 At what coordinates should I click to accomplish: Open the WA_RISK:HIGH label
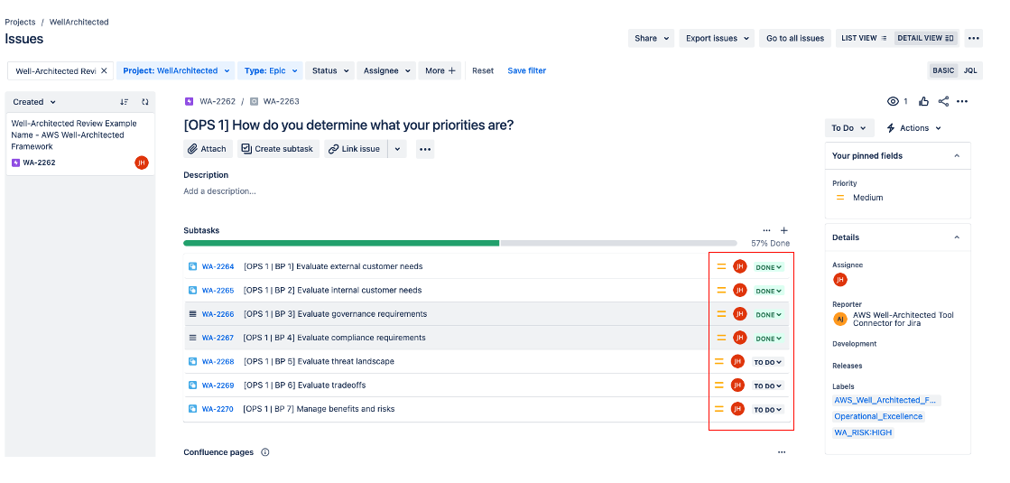tap(863, 432)
